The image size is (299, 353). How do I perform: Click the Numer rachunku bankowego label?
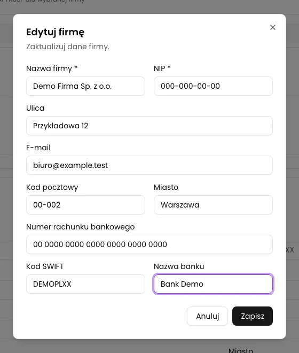point(81,227)
